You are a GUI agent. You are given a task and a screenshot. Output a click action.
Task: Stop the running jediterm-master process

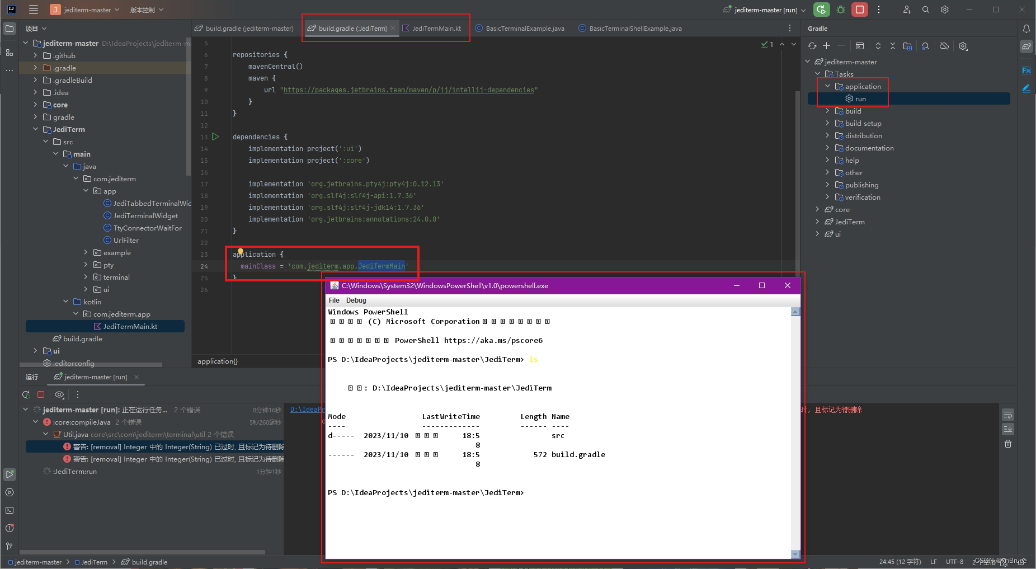[x=860, y=10]
